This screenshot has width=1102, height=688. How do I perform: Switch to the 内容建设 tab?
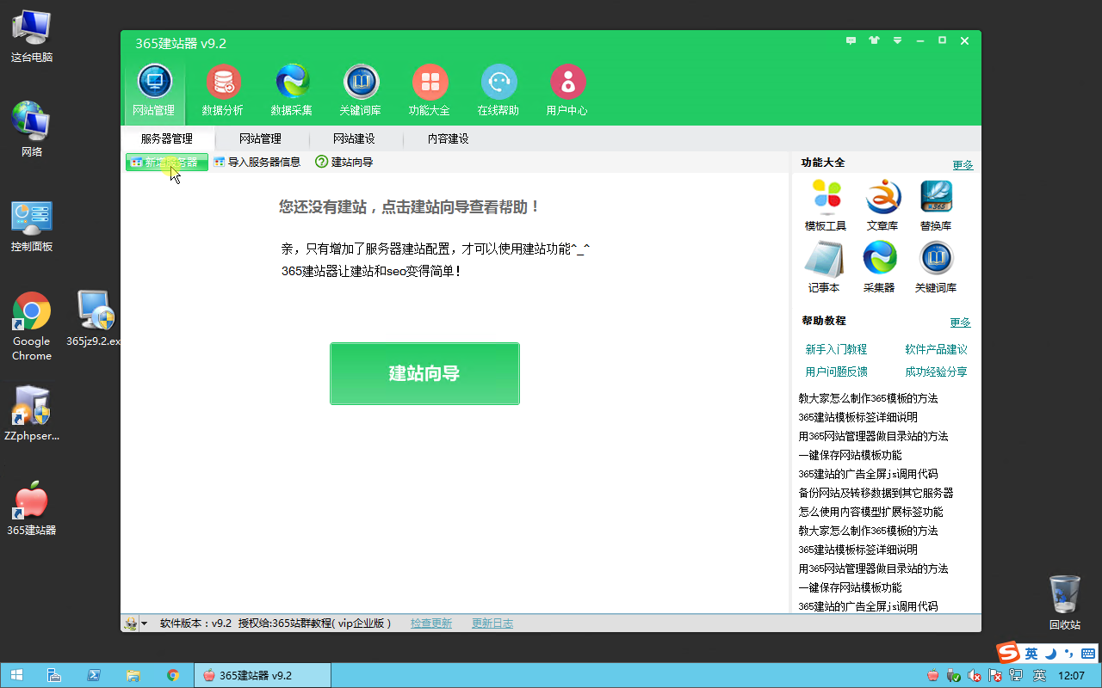449,138
